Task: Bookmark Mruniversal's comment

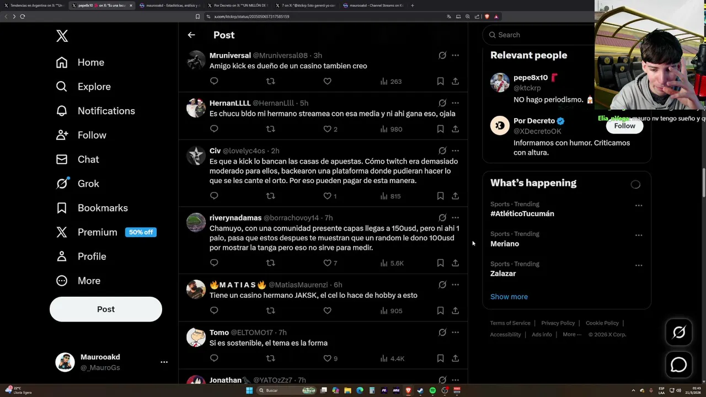Action: (440, 81)
